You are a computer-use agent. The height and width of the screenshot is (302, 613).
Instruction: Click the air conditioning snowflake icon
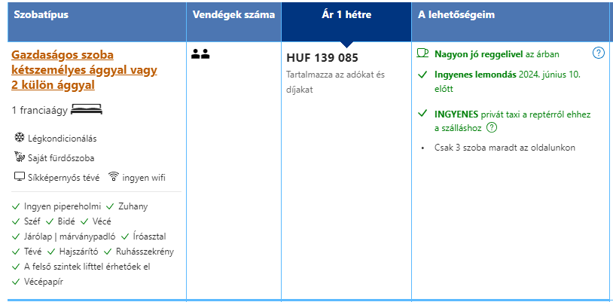pos(19,138)
